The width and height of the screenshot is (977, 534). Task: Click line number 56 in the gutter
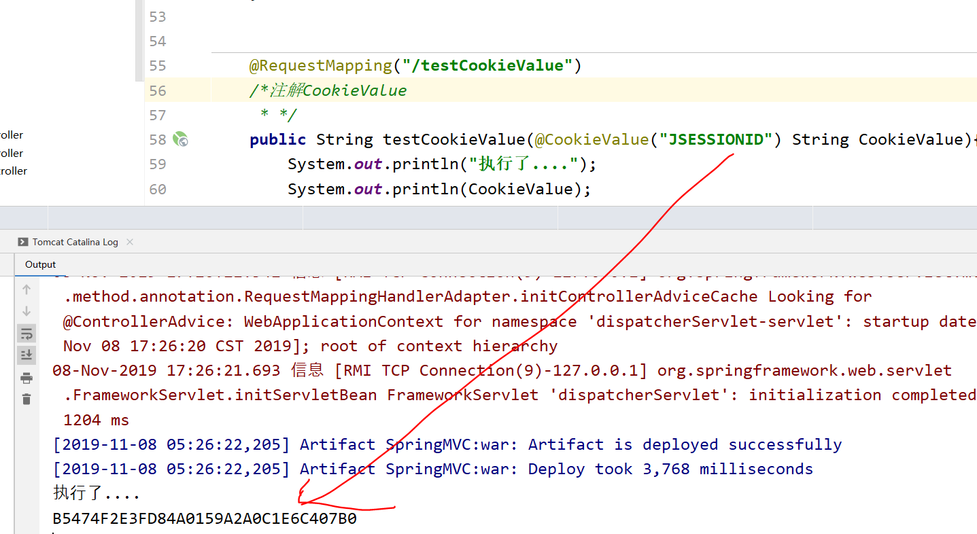coord(157,90)
